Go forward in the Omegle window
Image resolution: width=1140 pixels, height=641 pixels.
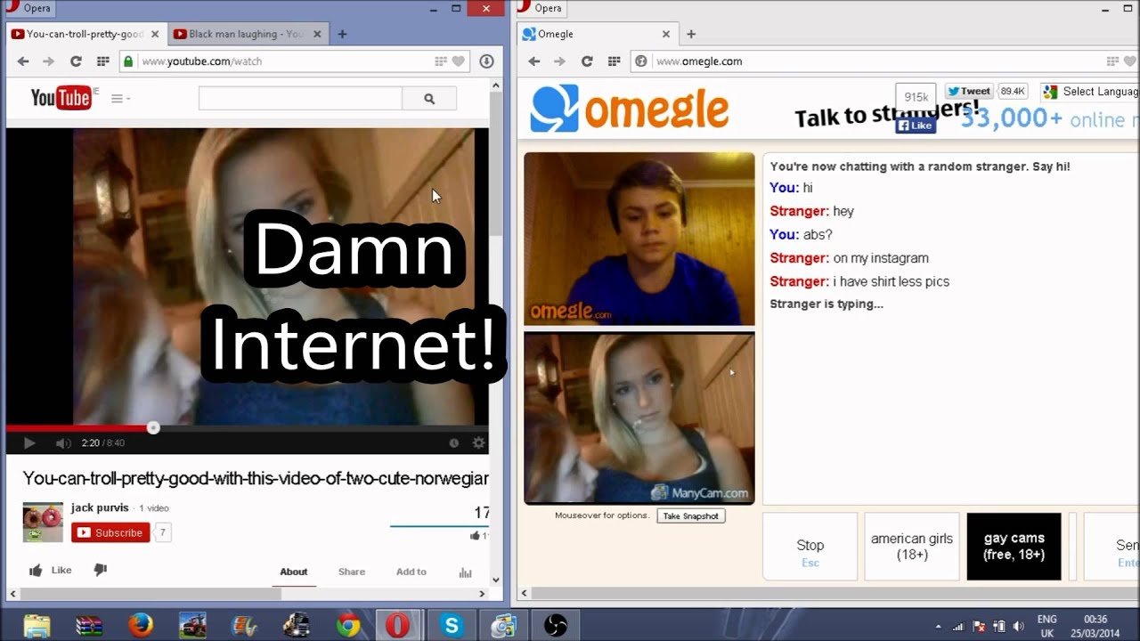coord(559,61)
